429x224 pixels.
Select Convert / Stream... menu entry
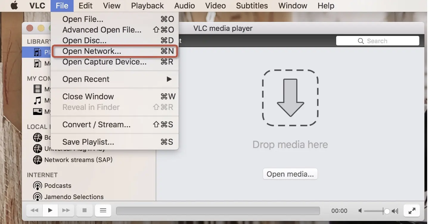[x=115, y=124]
